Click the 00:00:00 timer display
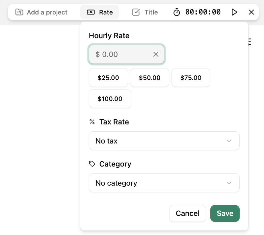264x235 pixels. click(203, 12)
